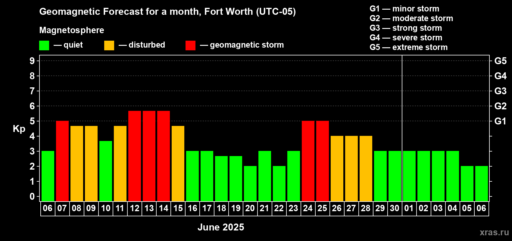
Task: Click date label 09
Action: (x=91, y=208)
